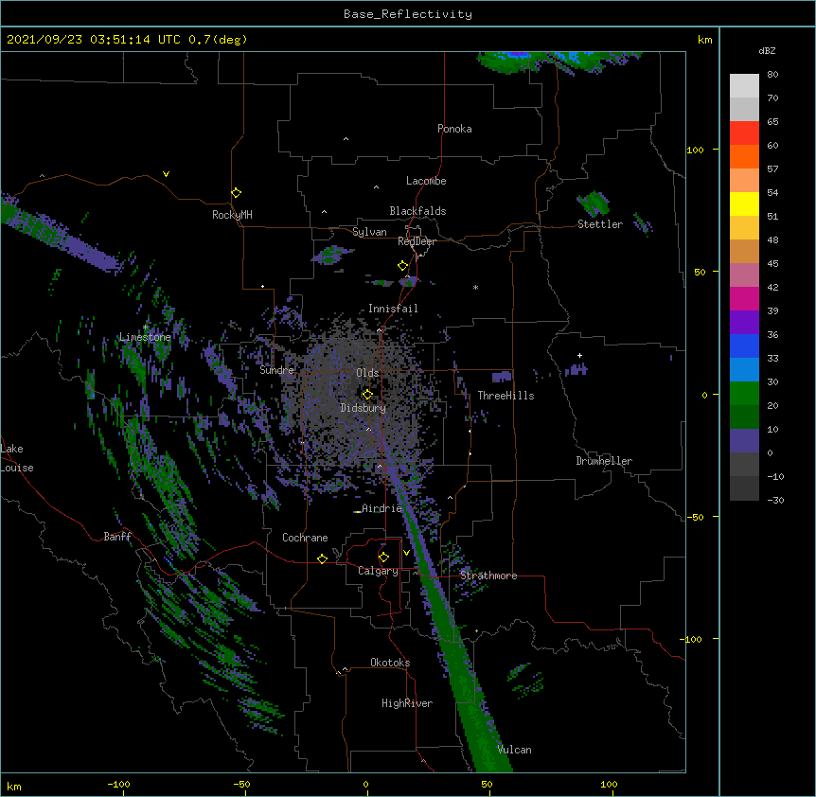Click the 57 value on dBZ legend
Viewport: 816px width, 797px height.
772,169
